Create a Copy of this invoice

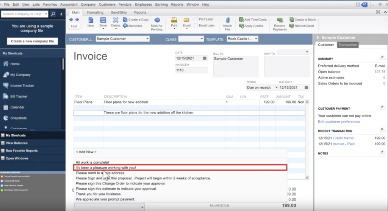[x=136, y=20]
